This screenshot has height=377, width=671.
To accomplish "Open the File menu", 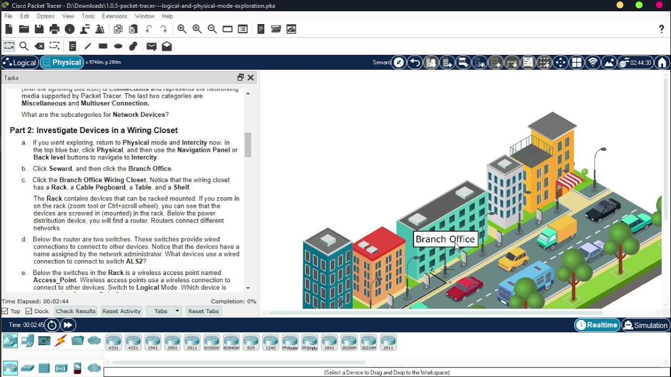I will tap(8, 16).
